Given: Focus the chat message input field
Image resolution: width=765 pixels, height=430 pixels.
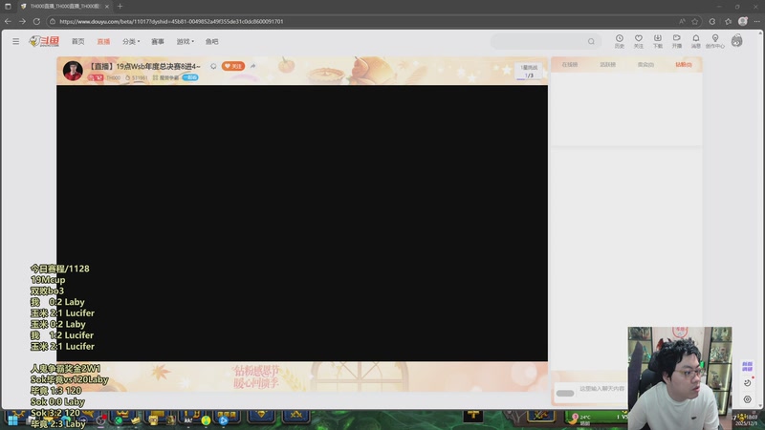Looking at the screenshot, I should pyautogui.click(x=601, y=389).
